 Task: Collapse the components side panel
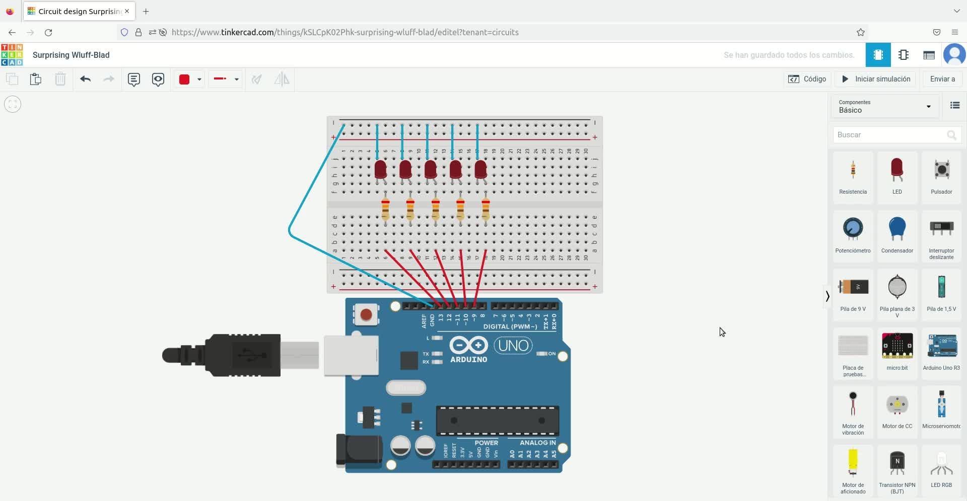[x=827, y=296]
